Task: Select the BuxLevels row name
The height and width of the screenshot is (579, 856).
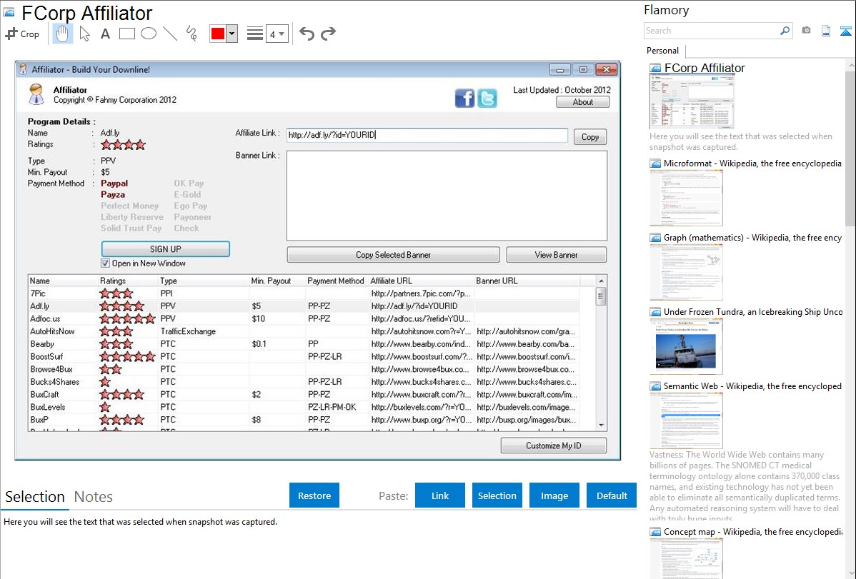Action: [47, 407]
